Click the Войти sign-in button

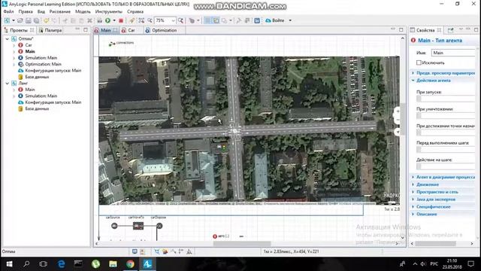[277, 20]
